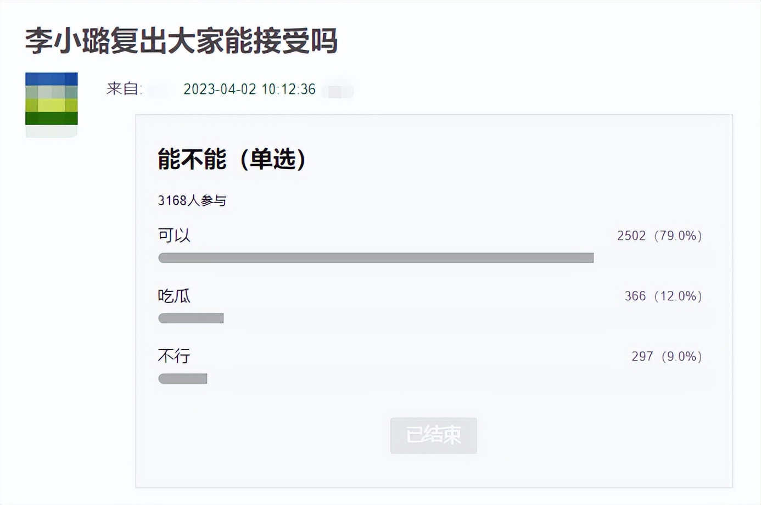The image size is (761, 505).
Task: Select the 吃瓜 poll option
Action: point(174,296)
